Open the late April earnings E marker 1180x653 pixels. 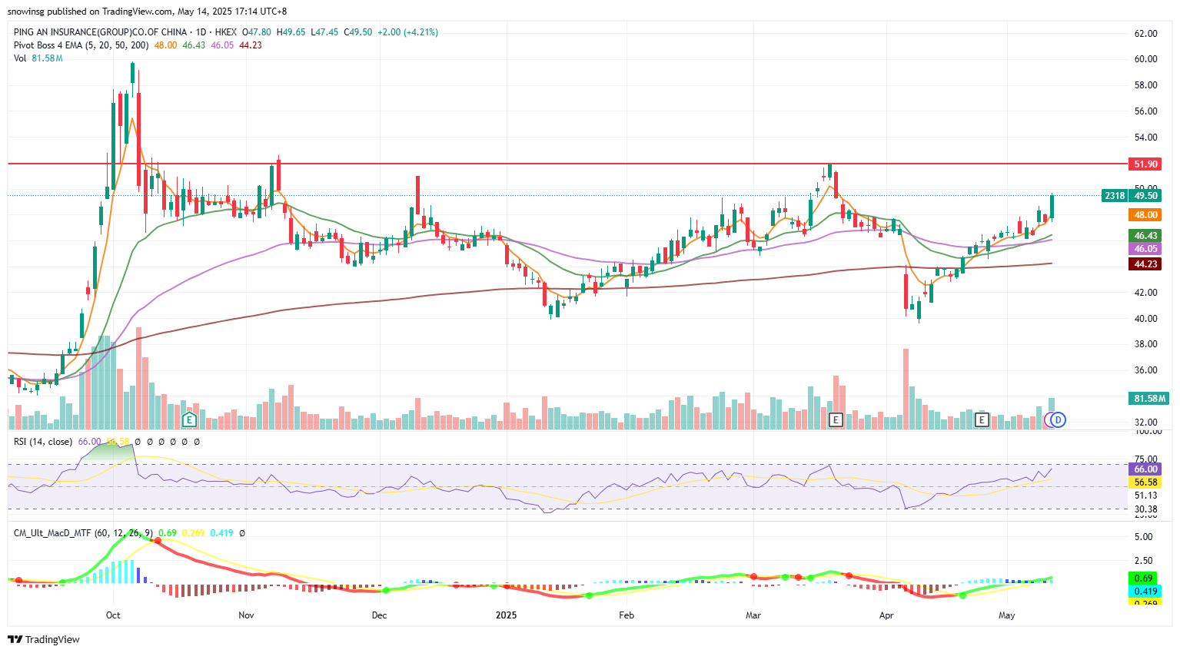tap(982, 420)
